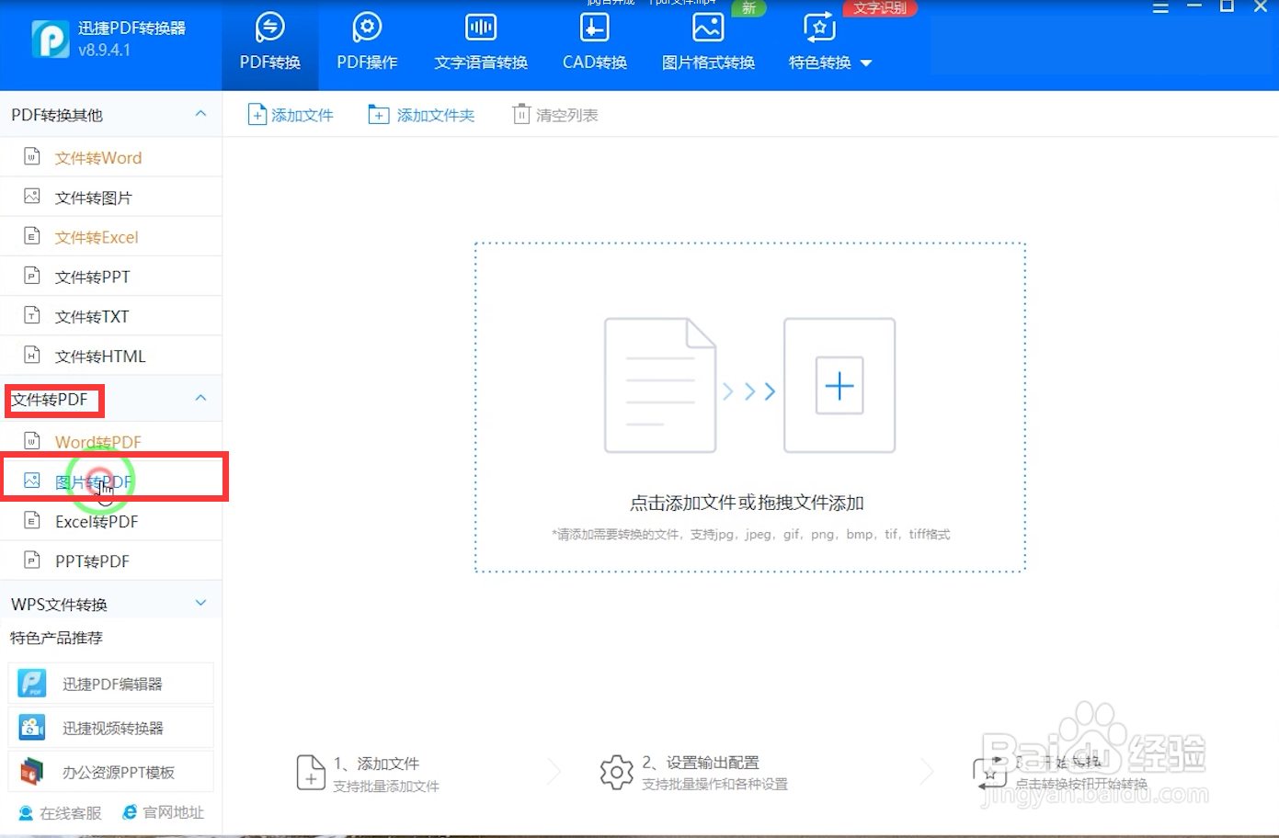Click 点击添加文件或拖拽文件添加 text
The height and width of the screenshot is (838, 1279).
pos(747,503)
